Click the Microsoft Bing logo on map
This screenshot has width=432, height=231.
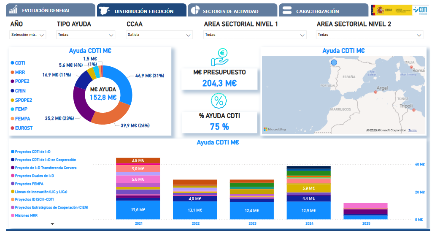(275, 129)
